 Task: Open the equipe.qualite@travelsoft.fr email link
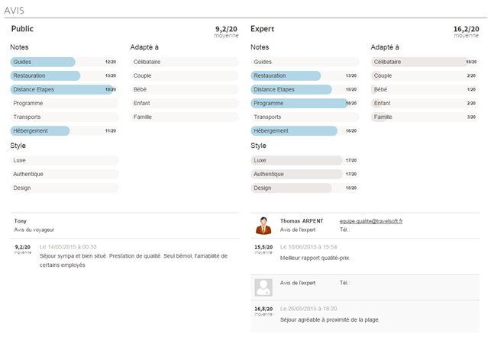[370, 221]
